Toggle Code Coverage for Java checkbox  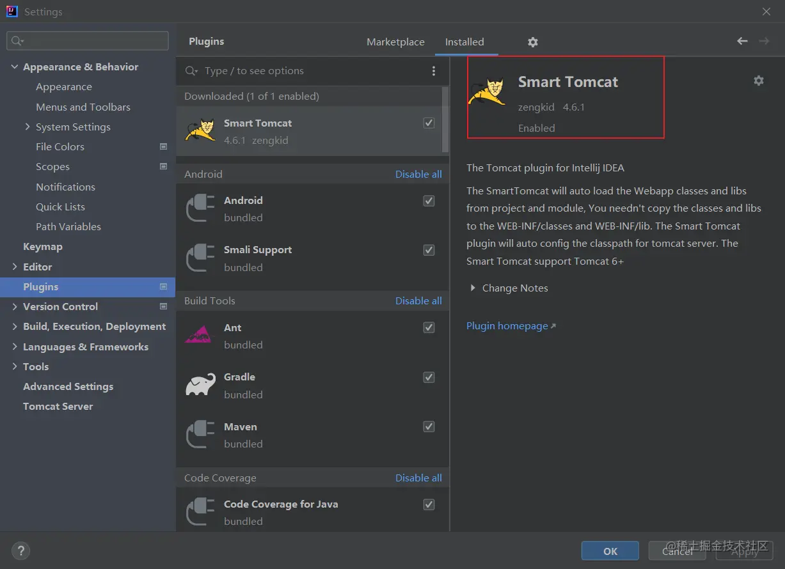pos(429,504)
